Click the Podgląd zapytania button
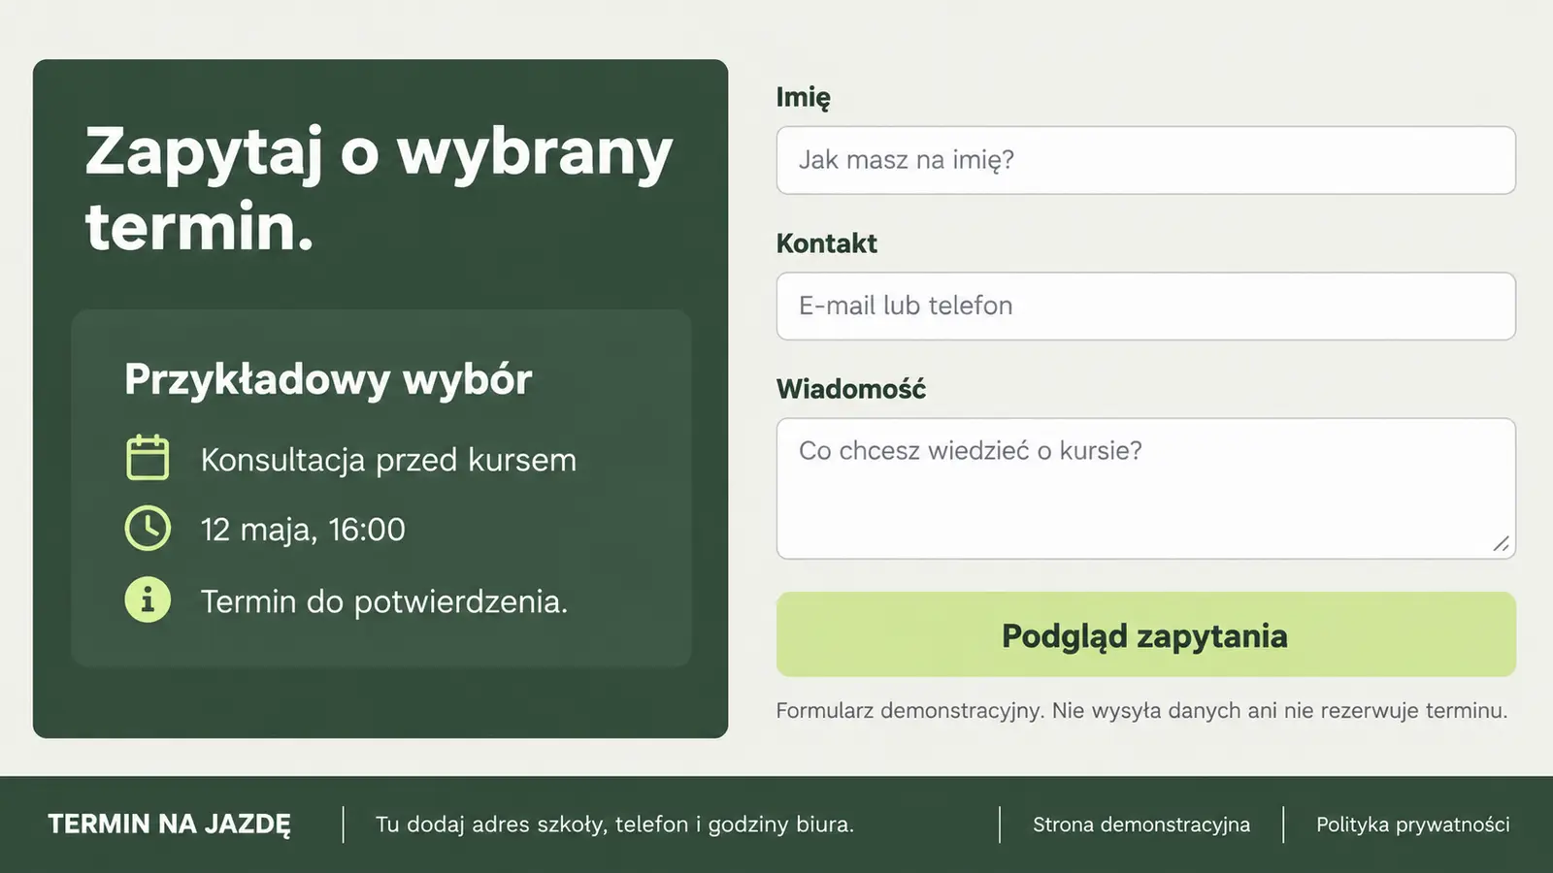 click(x=1145, y=634)
